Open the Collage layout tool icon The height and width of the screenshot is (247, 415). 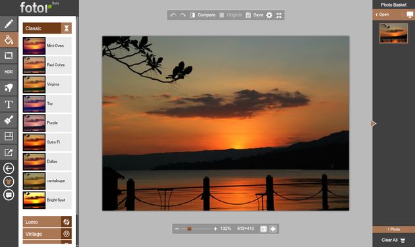9,136
